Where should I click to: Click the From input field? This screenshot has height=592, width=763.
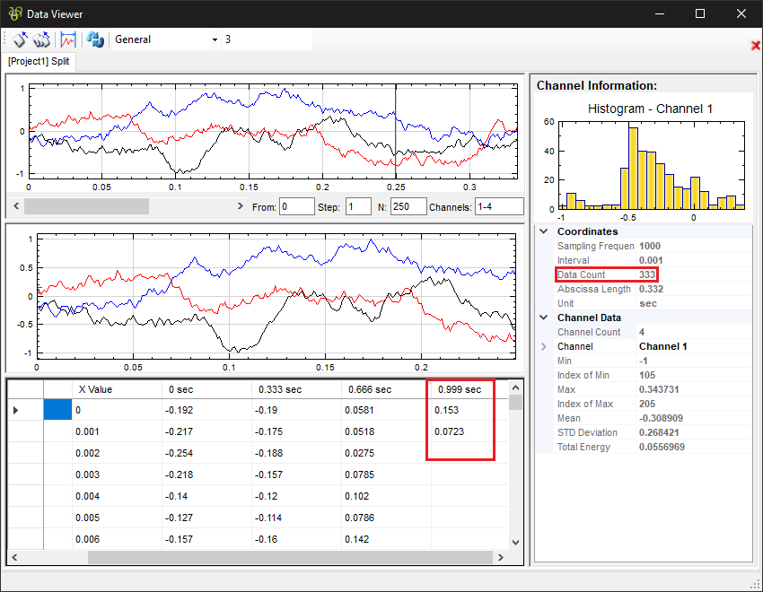[x=295, y=207]
